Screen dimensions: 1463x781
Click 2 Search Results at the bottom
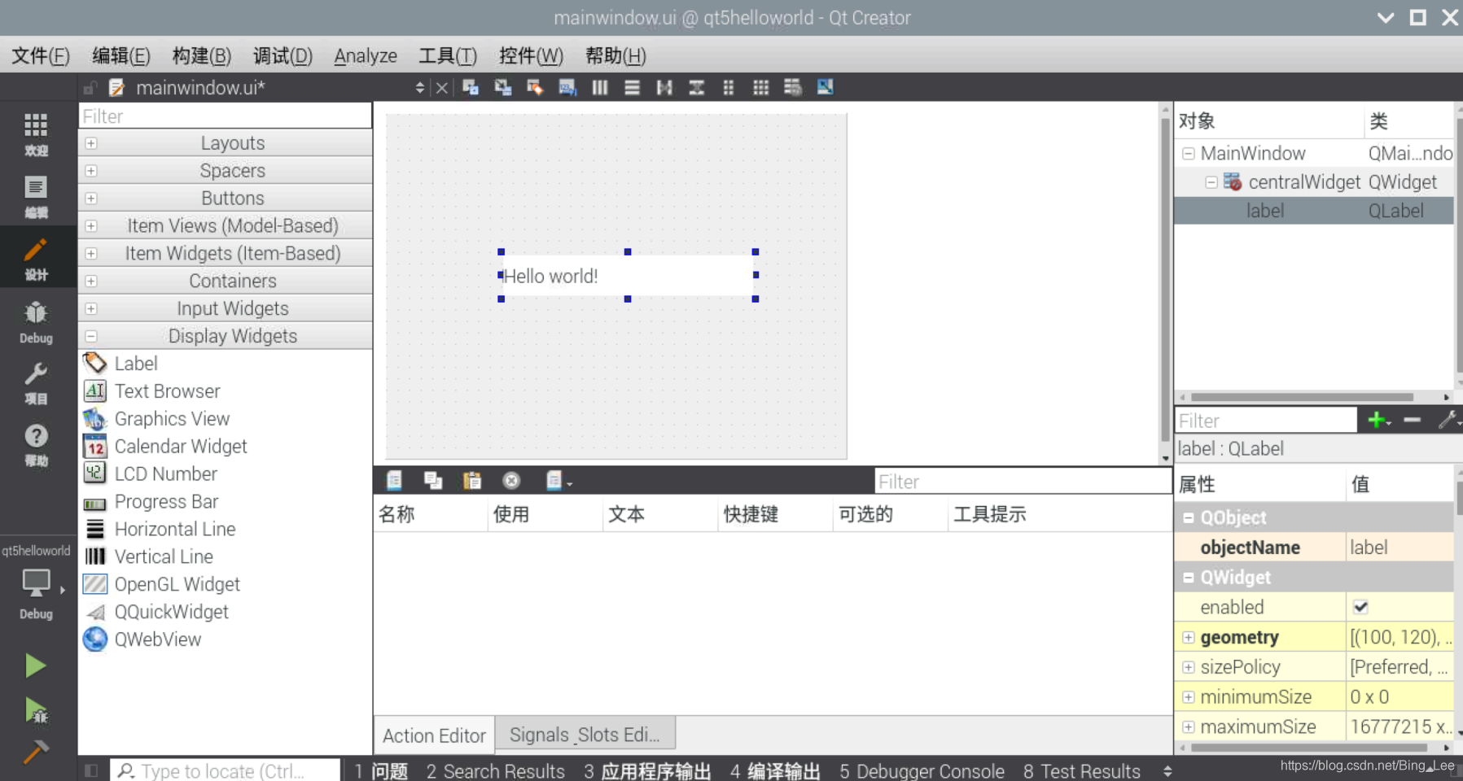(495, 770)
